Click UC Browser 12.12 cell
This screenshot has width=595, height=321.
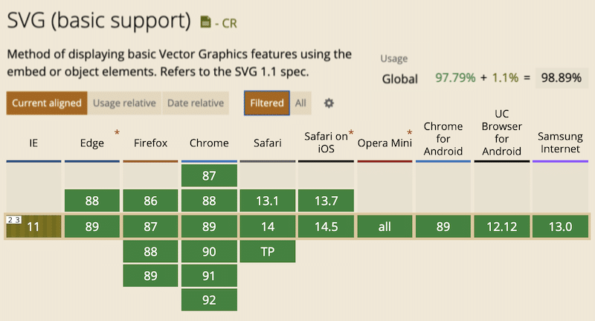501,227
